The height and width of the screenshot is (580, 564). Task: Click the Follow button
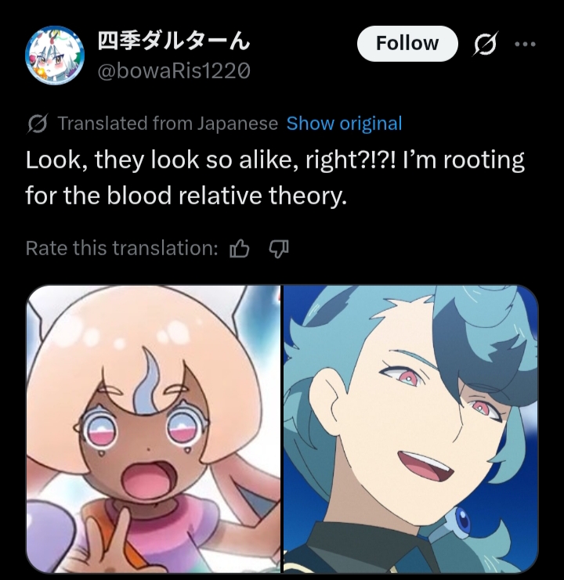407,44
